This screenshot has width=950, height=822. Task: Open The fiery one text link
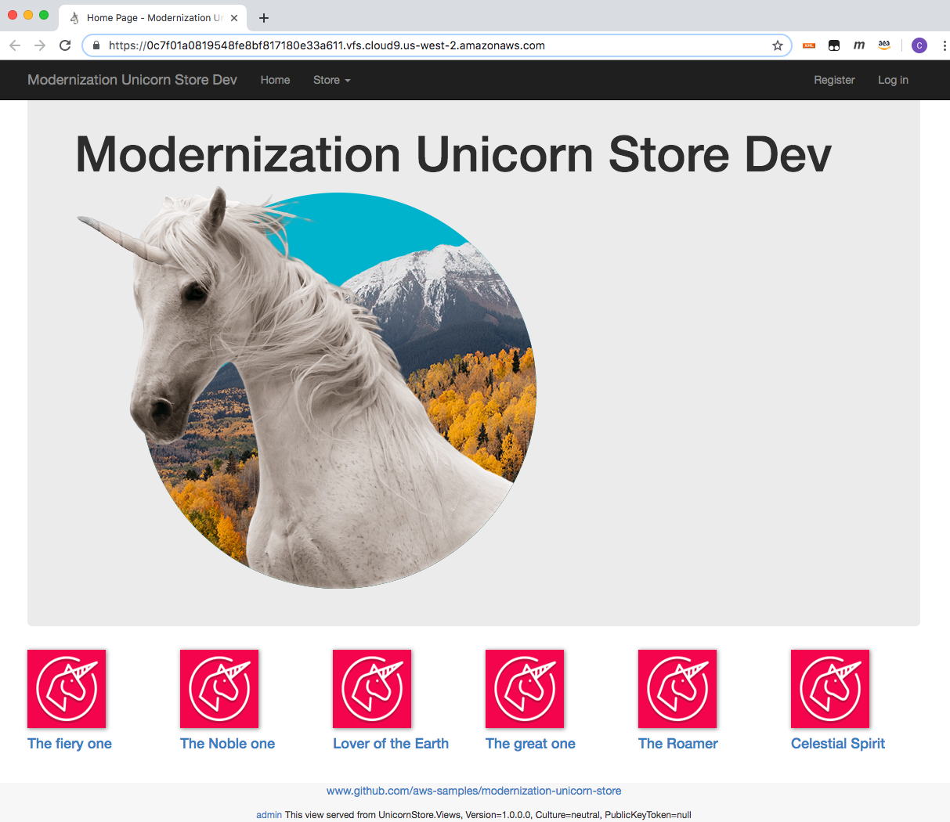(x=70, y=744)
